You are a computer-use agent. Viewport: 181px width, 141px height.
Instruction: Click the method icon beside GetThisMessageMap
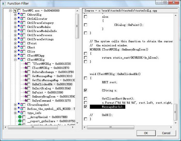[x=26, y=80]
